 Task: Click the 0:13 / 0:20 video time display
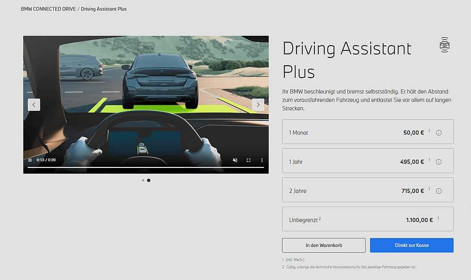(46, 160)
